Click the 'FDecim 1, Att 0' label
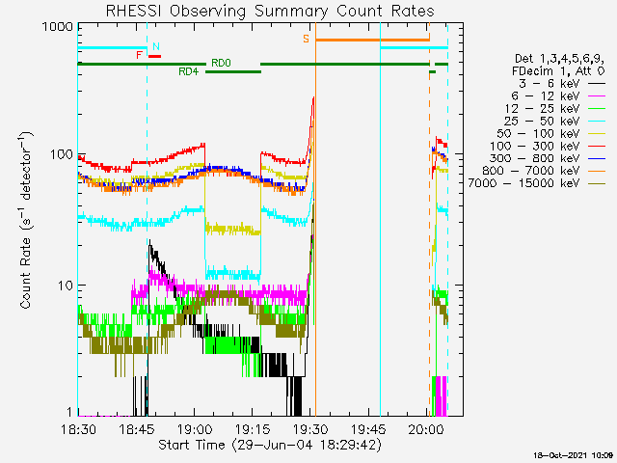The image size is (617, 463). tap(558, 71)
